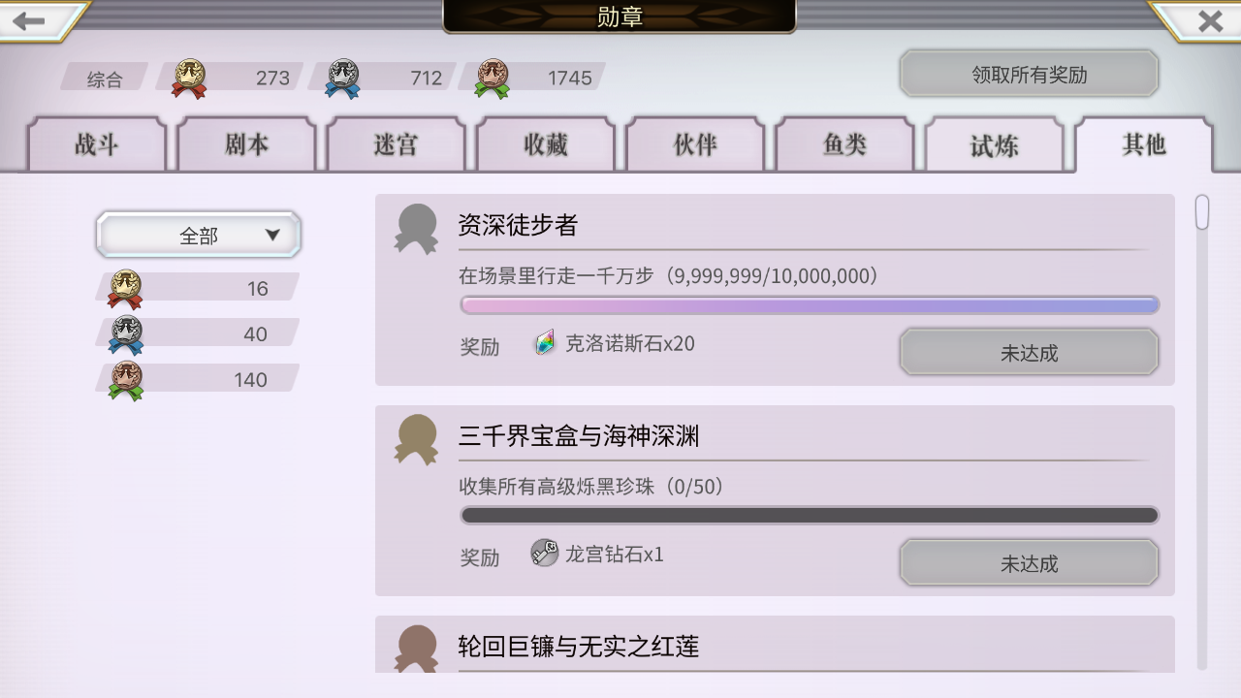The image size is (1241, 698).
Task: Click the gray badge beside 资深徒步者
Action: pos(416,229)
